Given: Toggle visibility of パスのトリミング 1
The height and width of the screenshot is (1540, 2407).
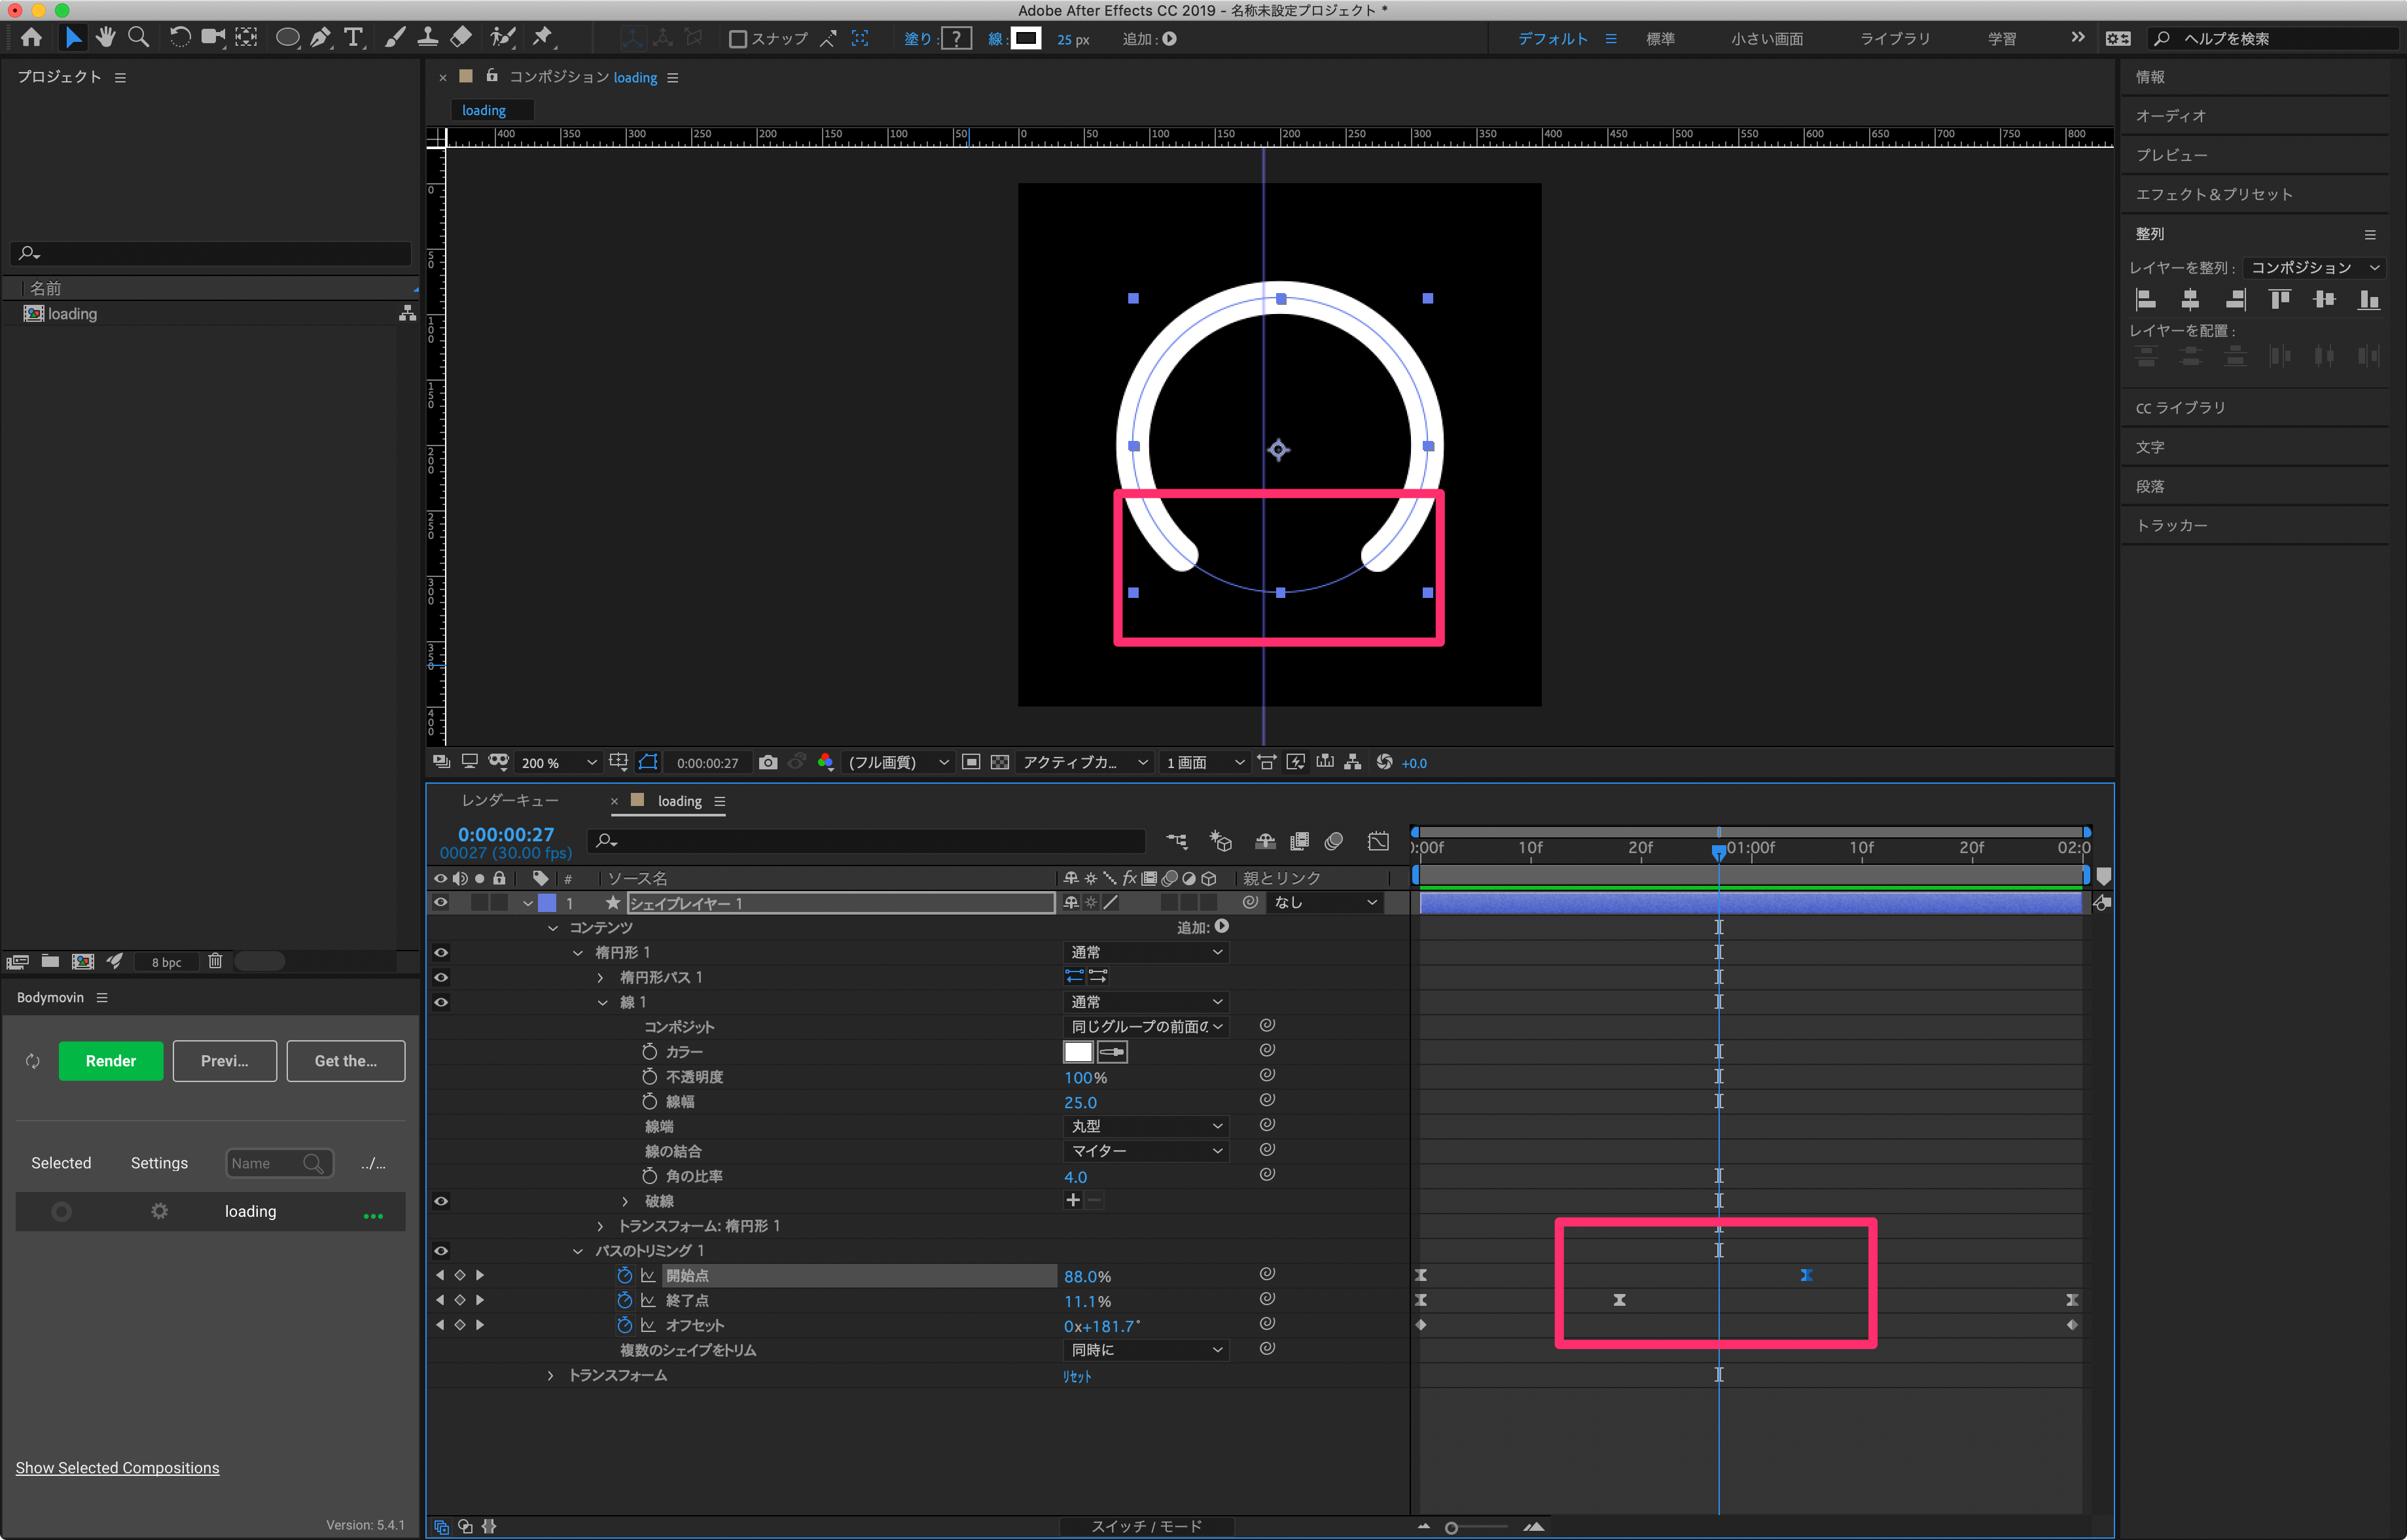Looking at the screenshot, I should (x=440, y=1252).
